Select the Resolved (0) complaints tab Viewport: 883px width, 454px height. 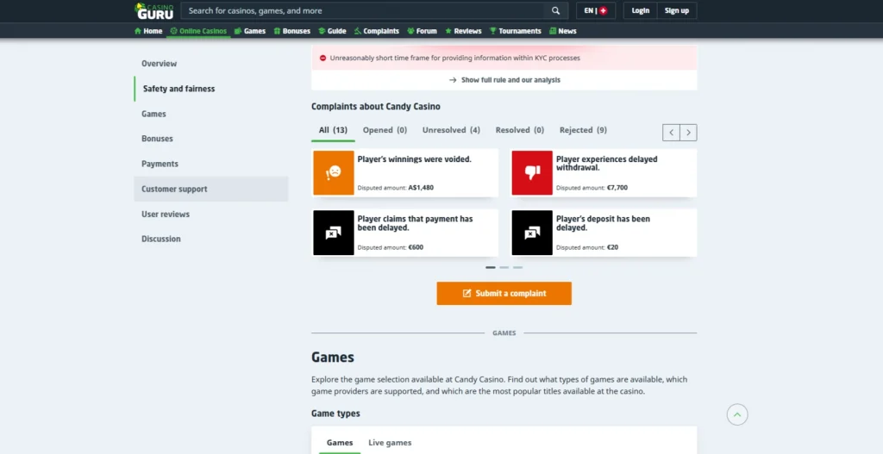[520, 130]
